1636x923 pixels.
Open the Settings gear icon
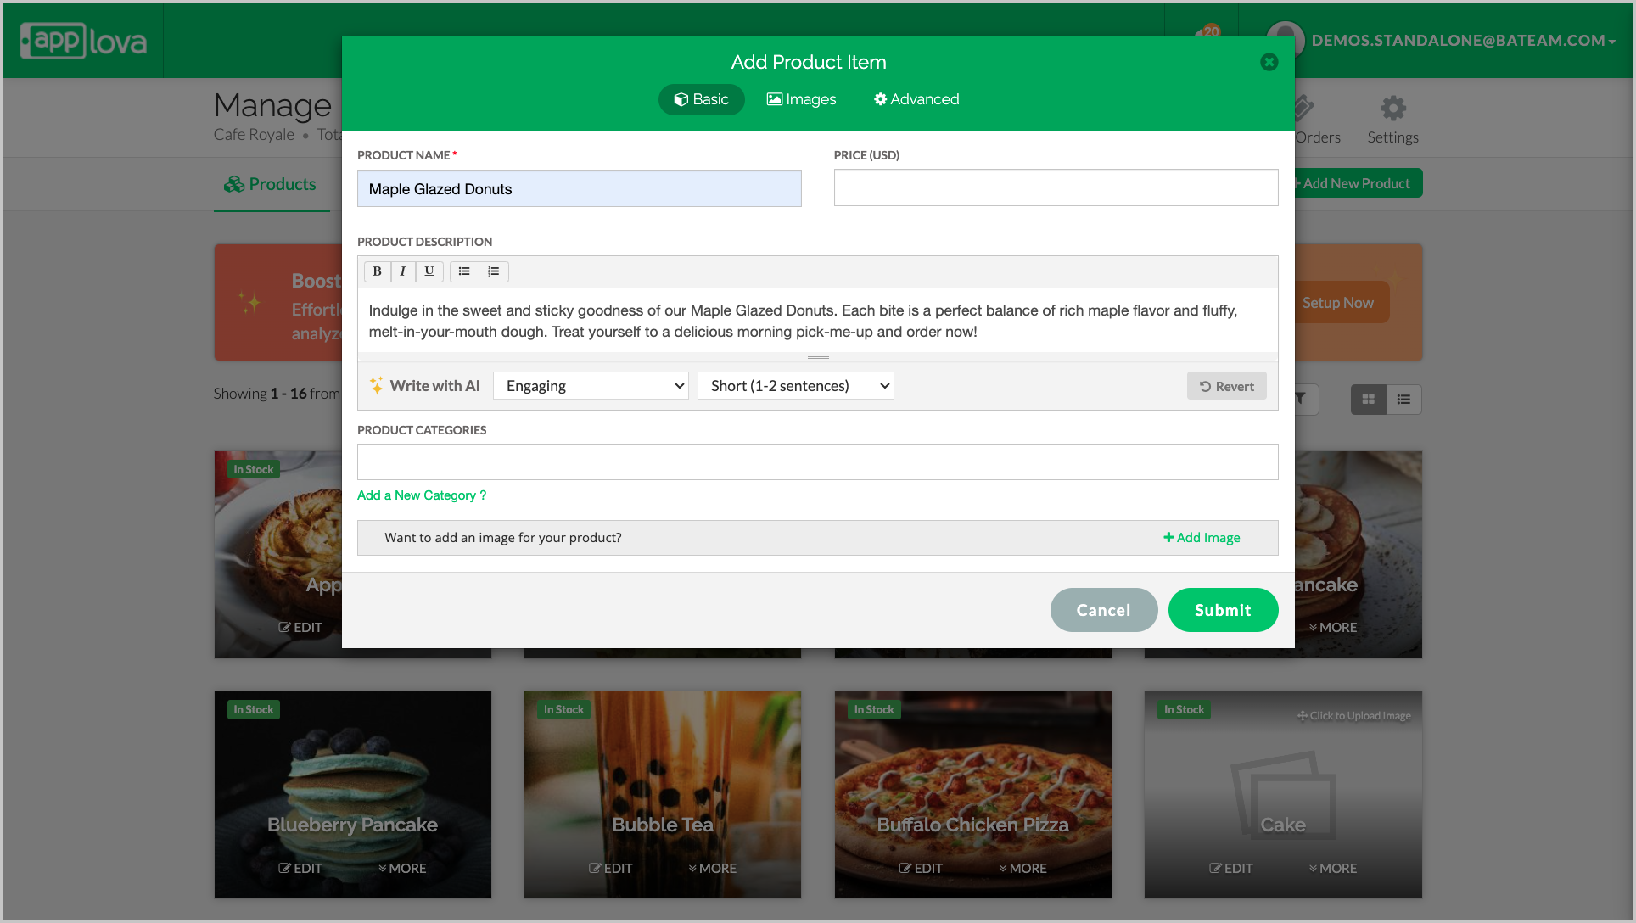[x=1392, y=109]
